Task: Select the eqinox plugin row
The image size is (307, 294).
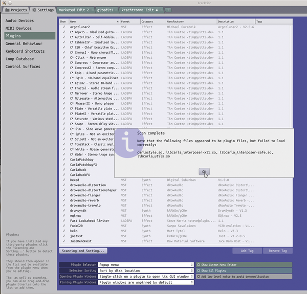Action: pyautogui.click(x=174, y=216)
